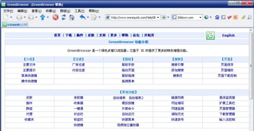
Task: Open the 3ddown.com search box dropdown
Action: click(x=201, y=18)
